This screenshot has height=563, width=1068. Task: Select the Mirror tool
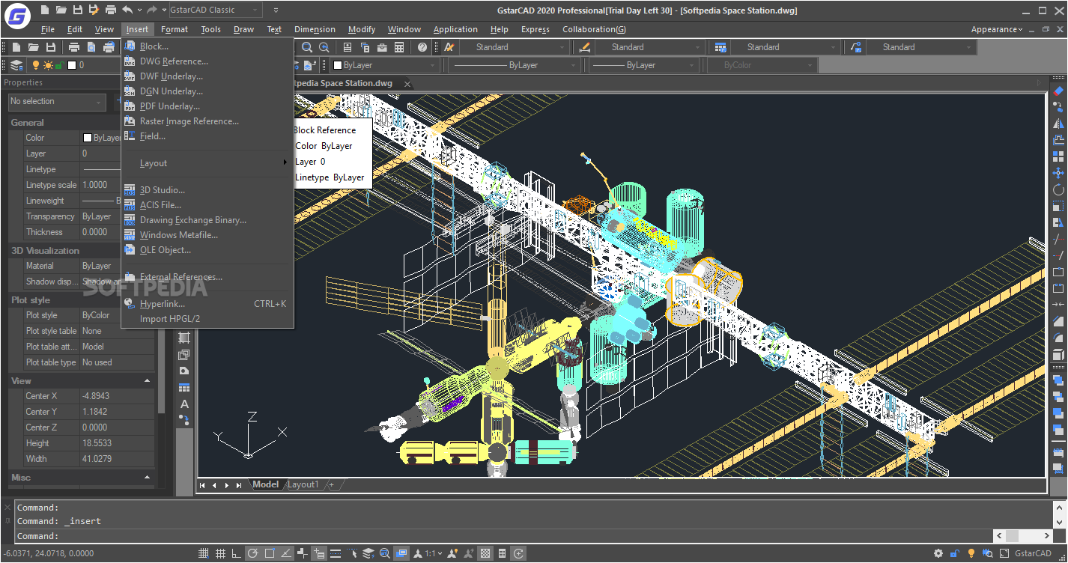pyautogui.click(x=1058, y=124)
